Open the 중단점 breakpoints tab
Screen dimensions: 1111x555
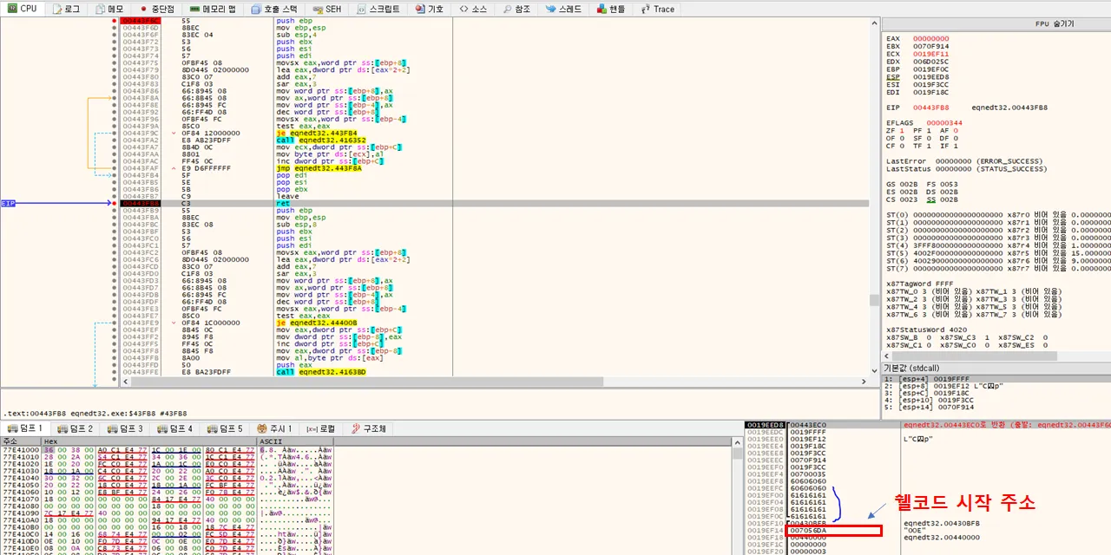point(157,9)
